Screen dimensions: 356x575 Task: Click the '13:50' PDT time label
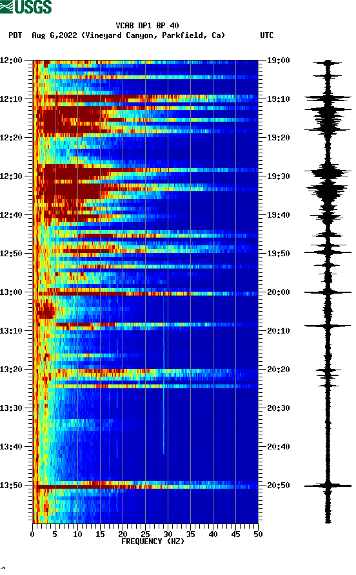pos(12,485)
